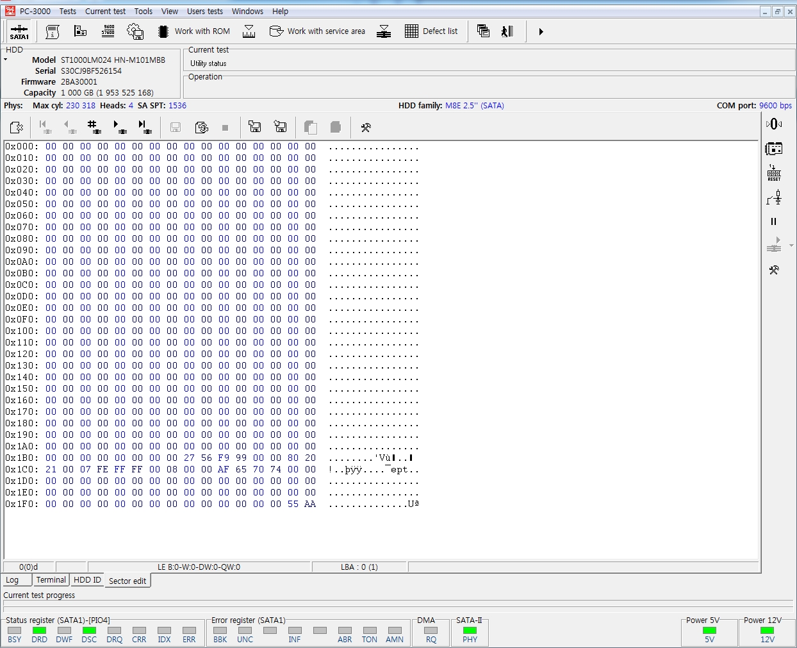
Task: Click the go to sector number icon
Action: tap(94, 127)
